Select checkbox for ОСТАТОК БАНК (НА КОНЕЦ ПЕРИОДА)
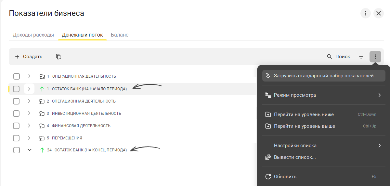This screenshot has height=186, width=390. click(x=16, y=150)
